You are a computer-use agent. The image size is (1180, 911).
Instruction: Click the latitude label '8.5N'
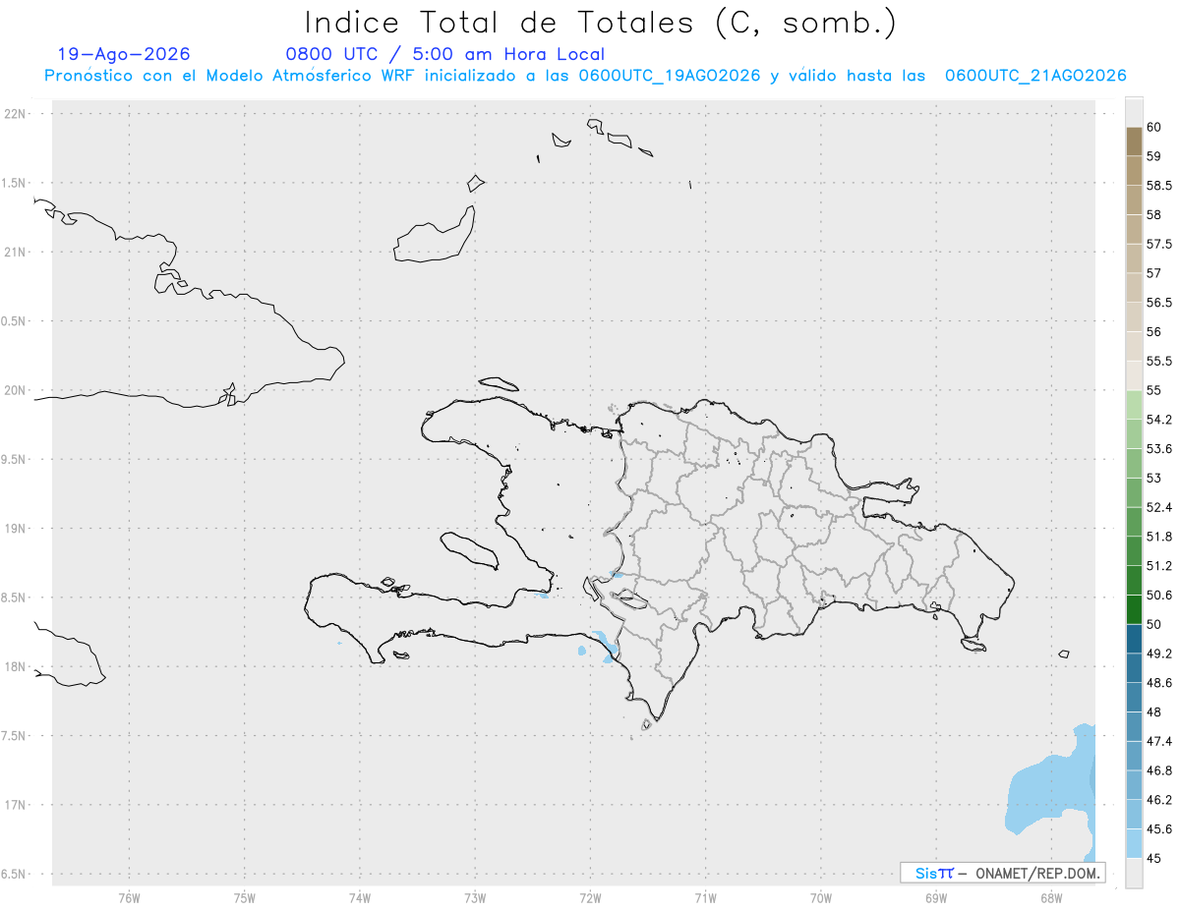pyautogui.click(x=15, y=598)
